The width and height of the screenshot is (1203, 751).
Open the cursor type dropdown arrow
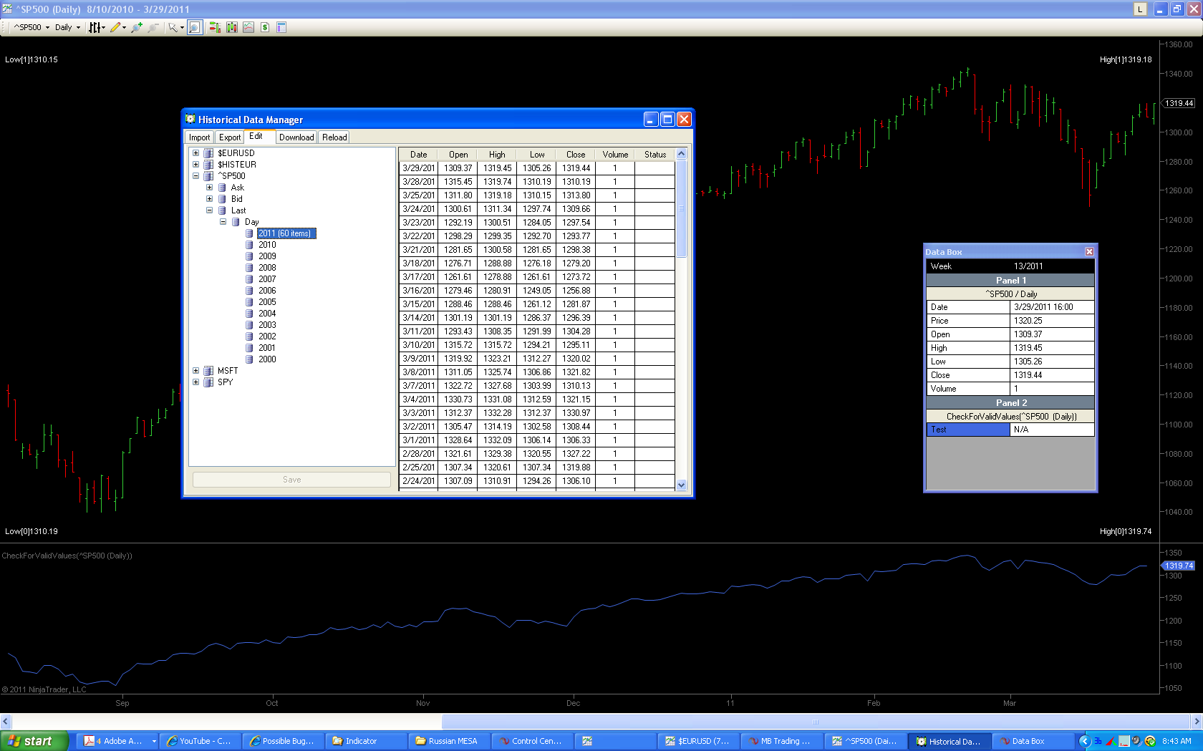[182, 27]
